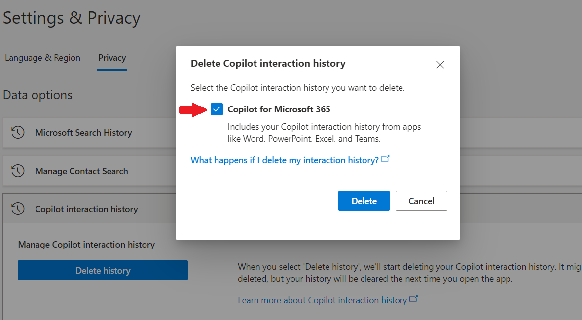Image resolution: width=582 pixels, height=320 pixels.
Task: Click the history icon beside Manage Contact Search
Action: point(18,171)
